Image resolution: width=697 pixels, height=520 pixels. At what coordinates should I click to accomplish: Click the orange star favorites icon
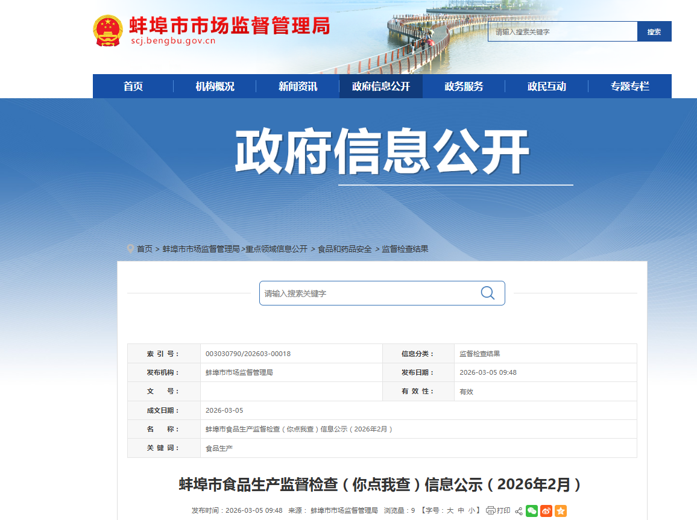click(560, 510)
